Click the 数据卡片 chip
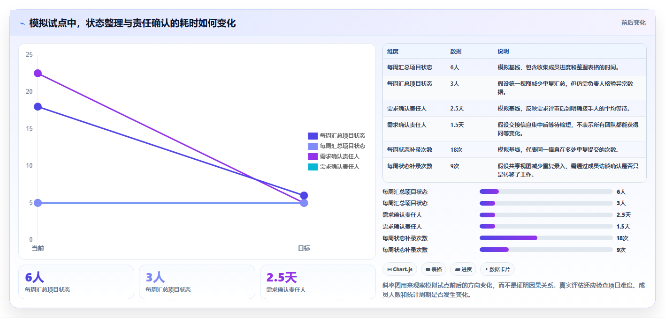The width and height of the screenshot is (665, 318). tap(497, 269)
